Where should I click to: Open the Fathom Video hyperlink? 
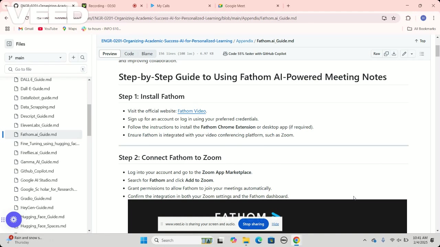[191, 111]
